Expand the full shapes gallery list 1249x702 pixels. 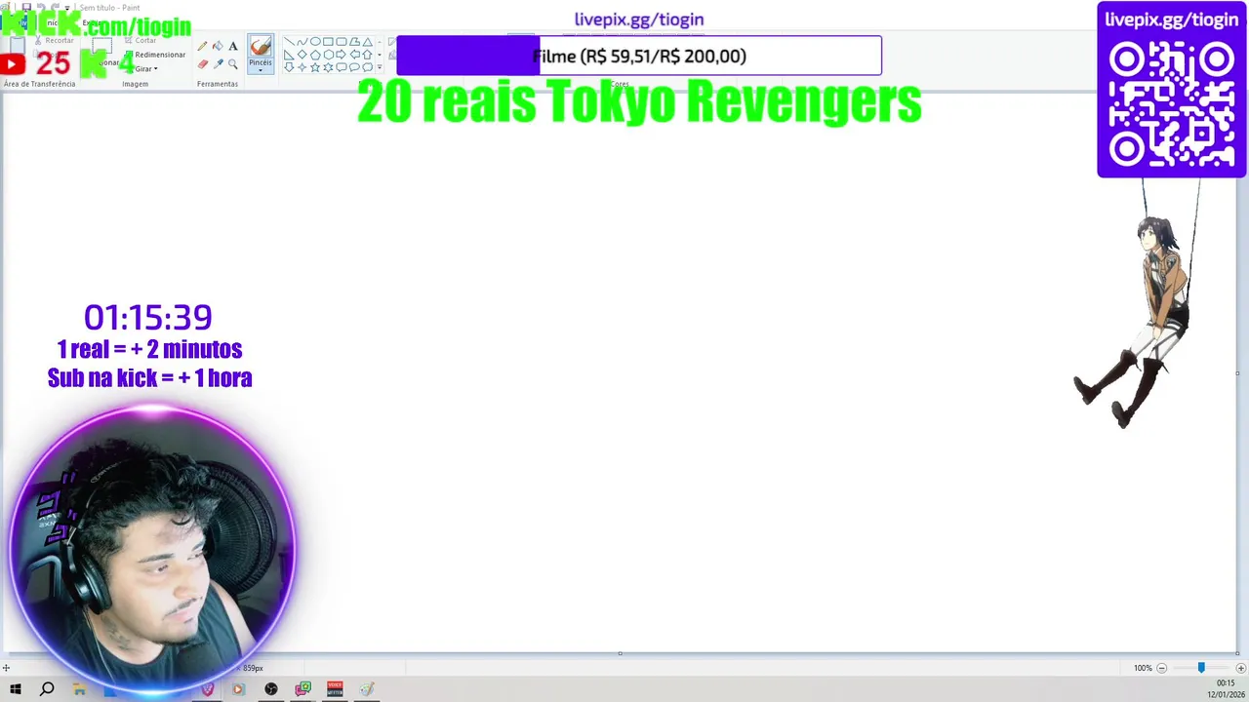[380, 67]
